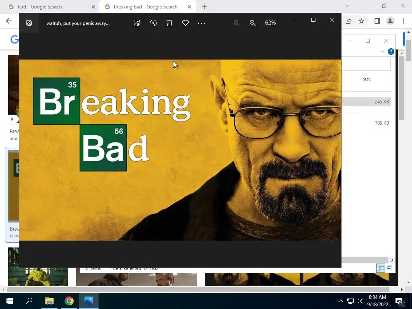
Task: Click Chrome vertical scrollbar thumb
Action: point(408,50)
